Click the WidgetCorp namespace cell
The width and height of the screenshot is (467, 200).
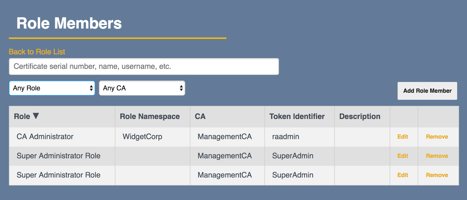(142, 137)
